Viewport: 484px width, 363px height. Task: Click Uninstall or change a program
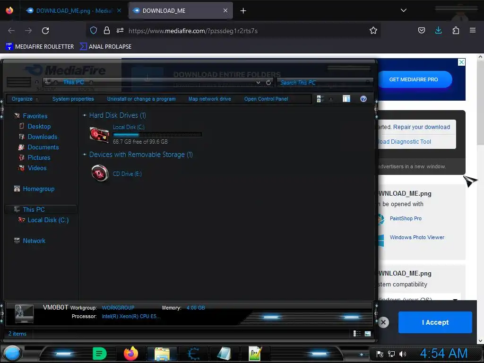click(141, 99)
